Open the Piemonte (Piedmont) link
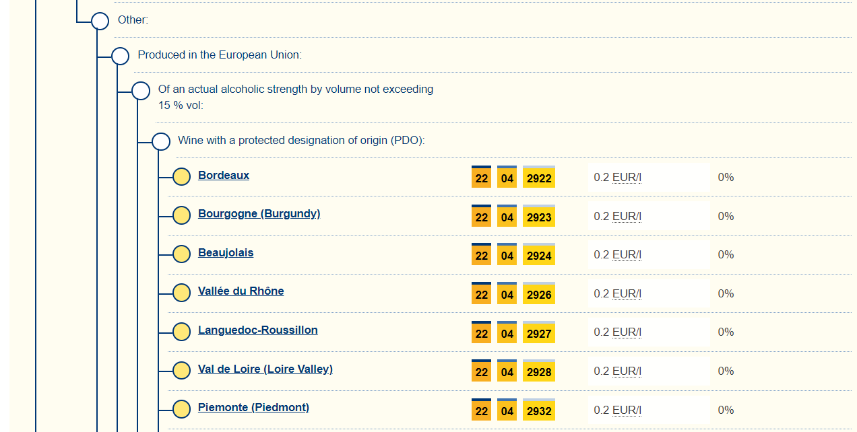Screen dimensions: 857x432 253,408
